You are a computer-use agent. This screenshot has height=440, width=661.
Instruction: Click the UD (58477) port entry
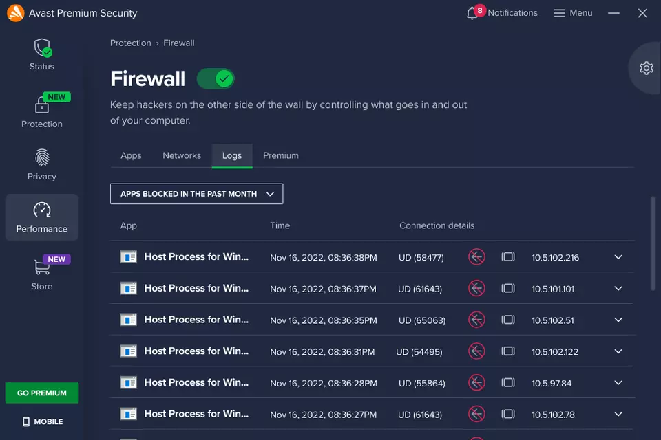(421, 257)
